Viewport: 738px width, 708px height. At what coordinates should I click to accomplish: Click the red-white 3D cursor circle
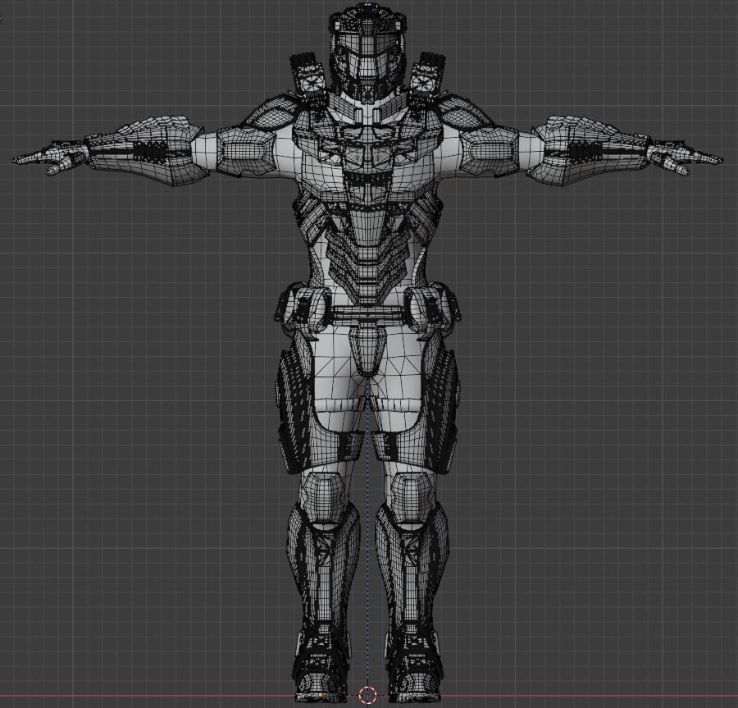[x=367, y=694]
